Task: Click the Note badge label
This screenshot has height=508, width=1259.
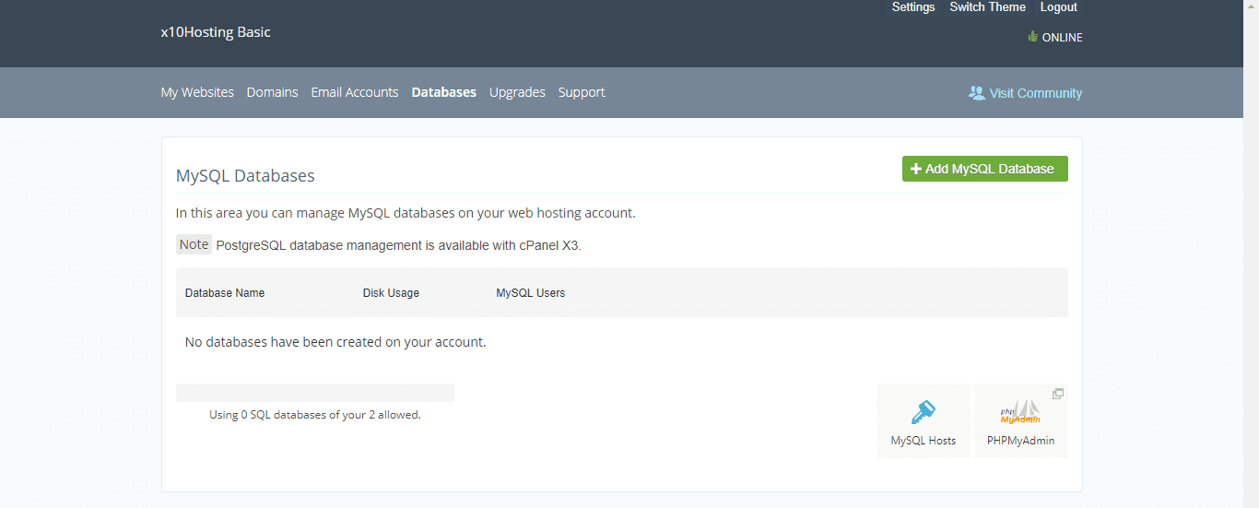Action: point(194,244)
